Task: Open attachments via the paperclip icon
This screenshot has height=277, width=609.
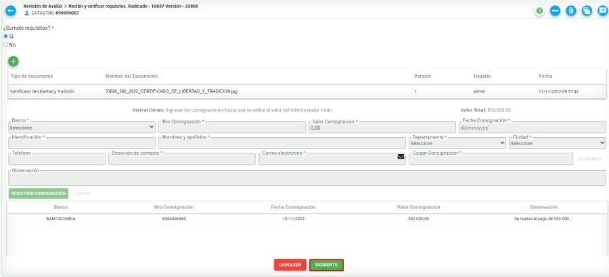Action: [x=570, y=11]
